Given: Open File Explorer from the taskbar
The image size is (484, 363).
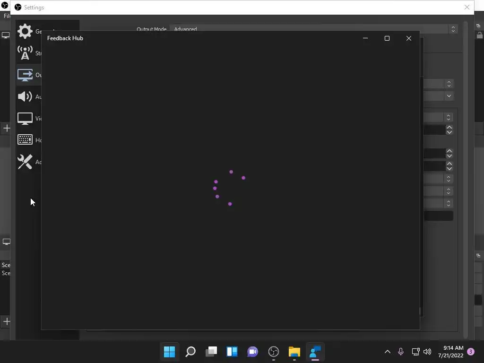Looking at the screenshot, I should click(294, 352).
